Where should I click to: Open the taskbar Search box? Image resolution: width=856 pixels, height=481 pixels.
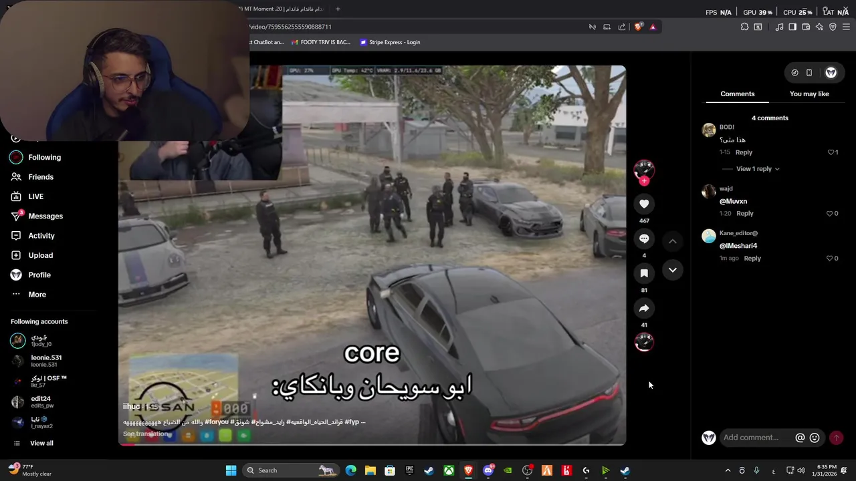tap(290, 470)
